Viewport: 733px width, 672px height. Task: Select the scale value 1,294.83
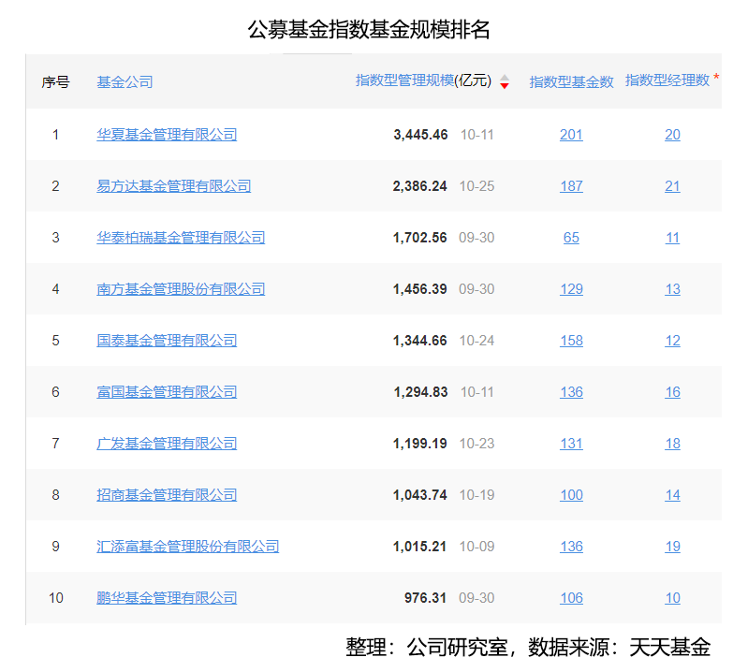pyautogui.click(x=420, y=391)
